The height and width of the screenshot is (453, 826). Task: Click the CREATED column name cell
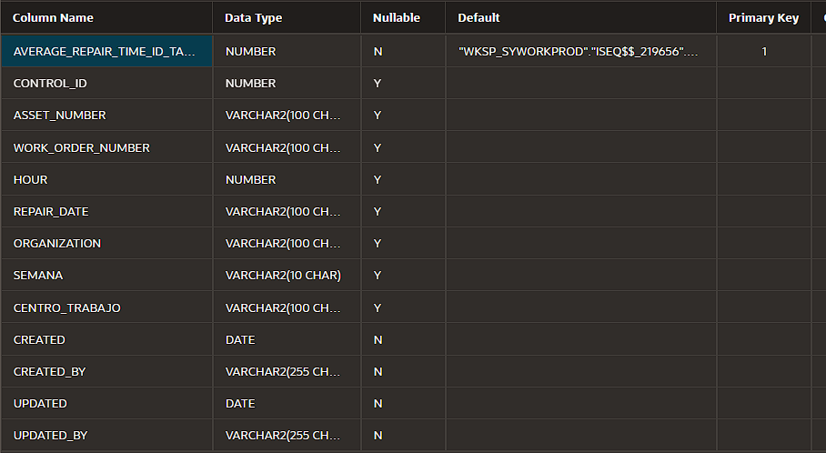point(106,340)
